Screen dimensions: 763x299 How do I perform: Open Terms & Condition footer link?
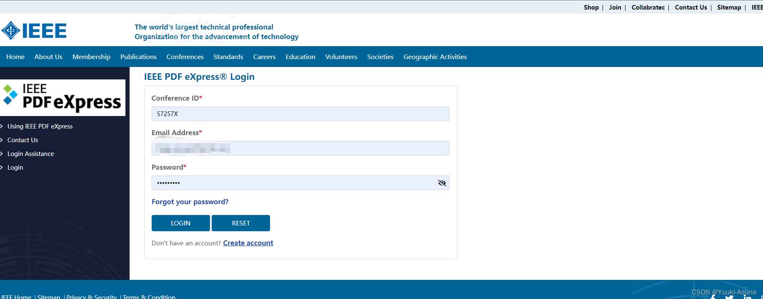[149, 297]
